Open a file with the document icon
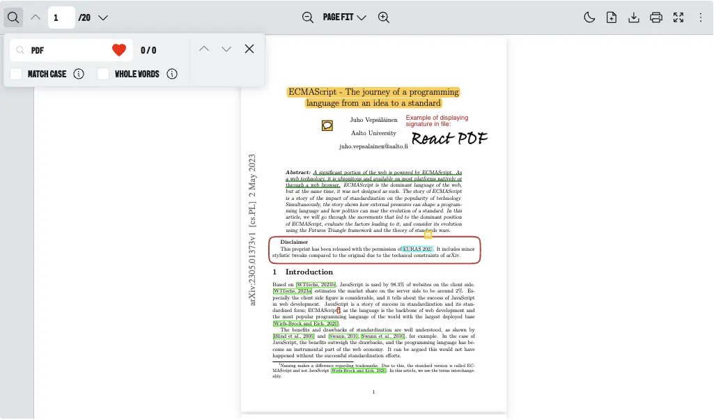This screenshot has width=714, height=420. (612, 17)
